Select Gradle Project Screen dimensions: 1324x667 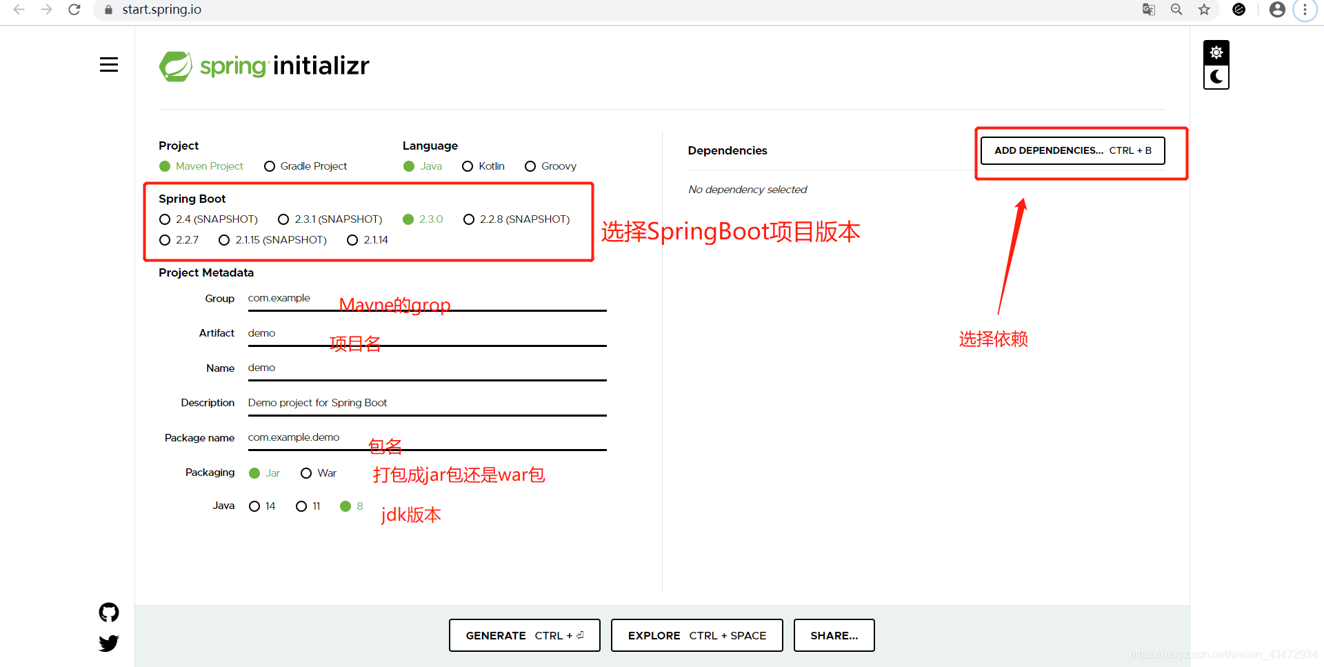tap(305, 166)
